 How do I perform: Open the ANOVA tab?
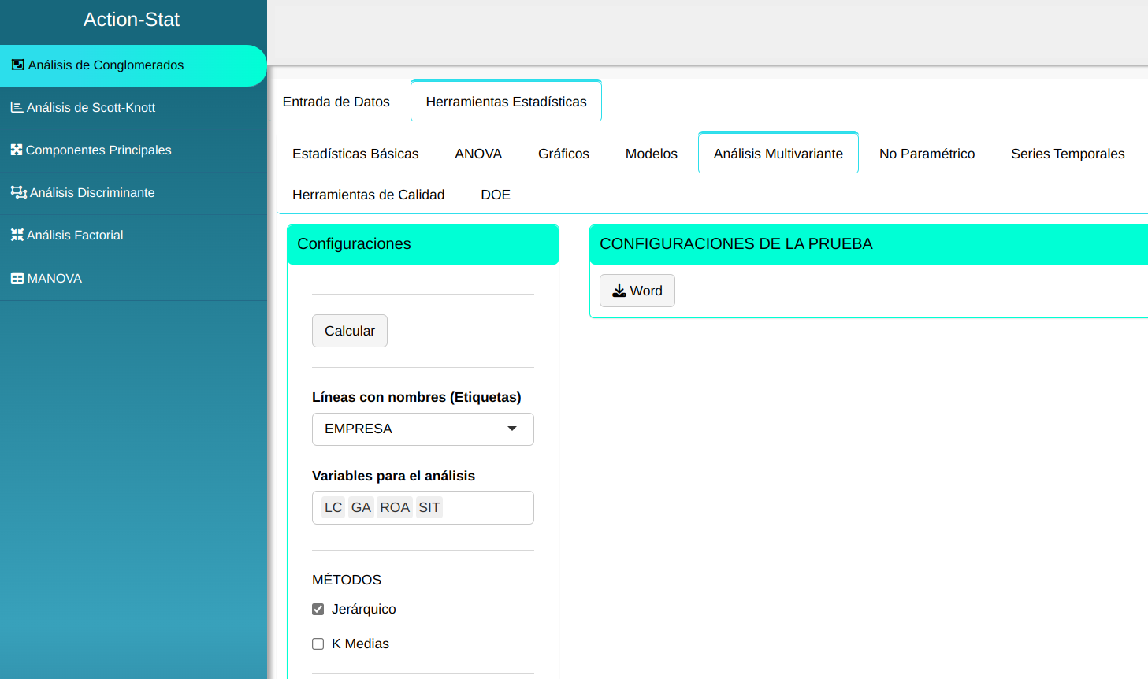click(x=478, y=154)
